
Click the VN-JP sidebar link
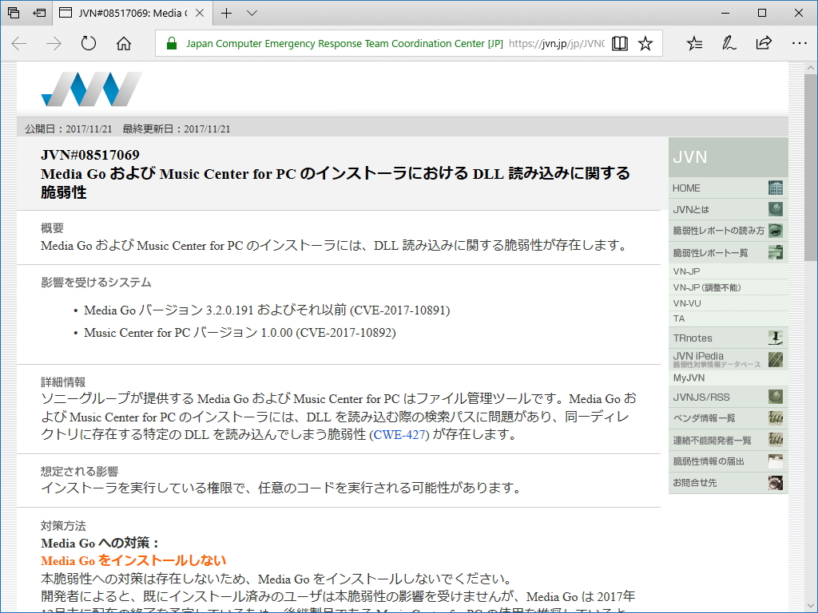tap(686, 271)
